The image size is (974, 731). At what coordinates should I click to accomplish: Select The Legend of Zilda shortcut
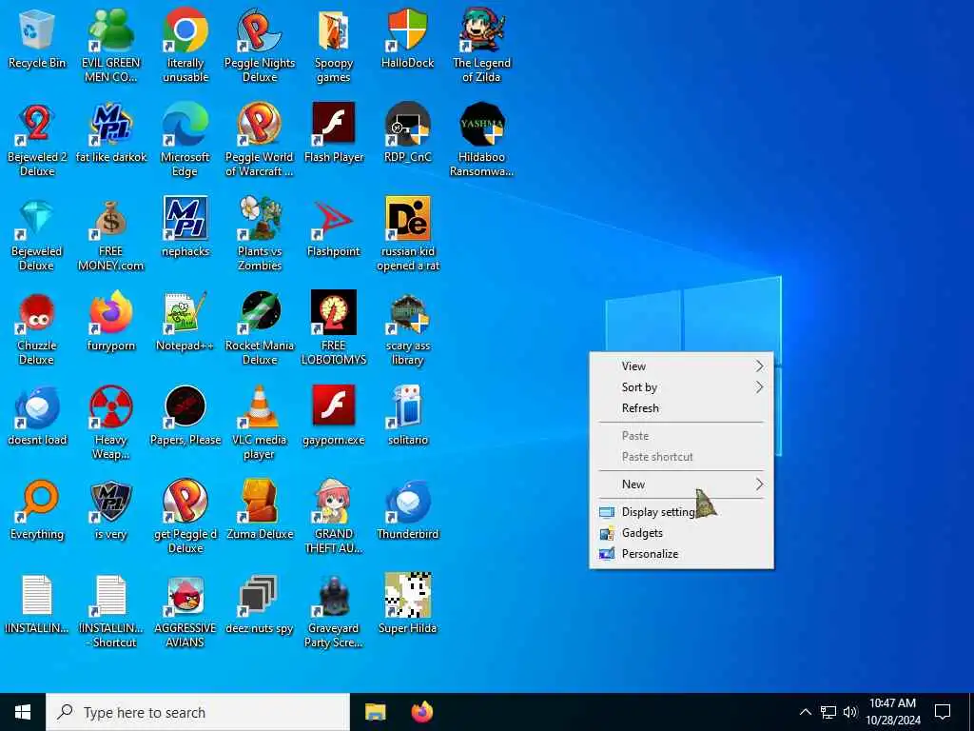481,47
